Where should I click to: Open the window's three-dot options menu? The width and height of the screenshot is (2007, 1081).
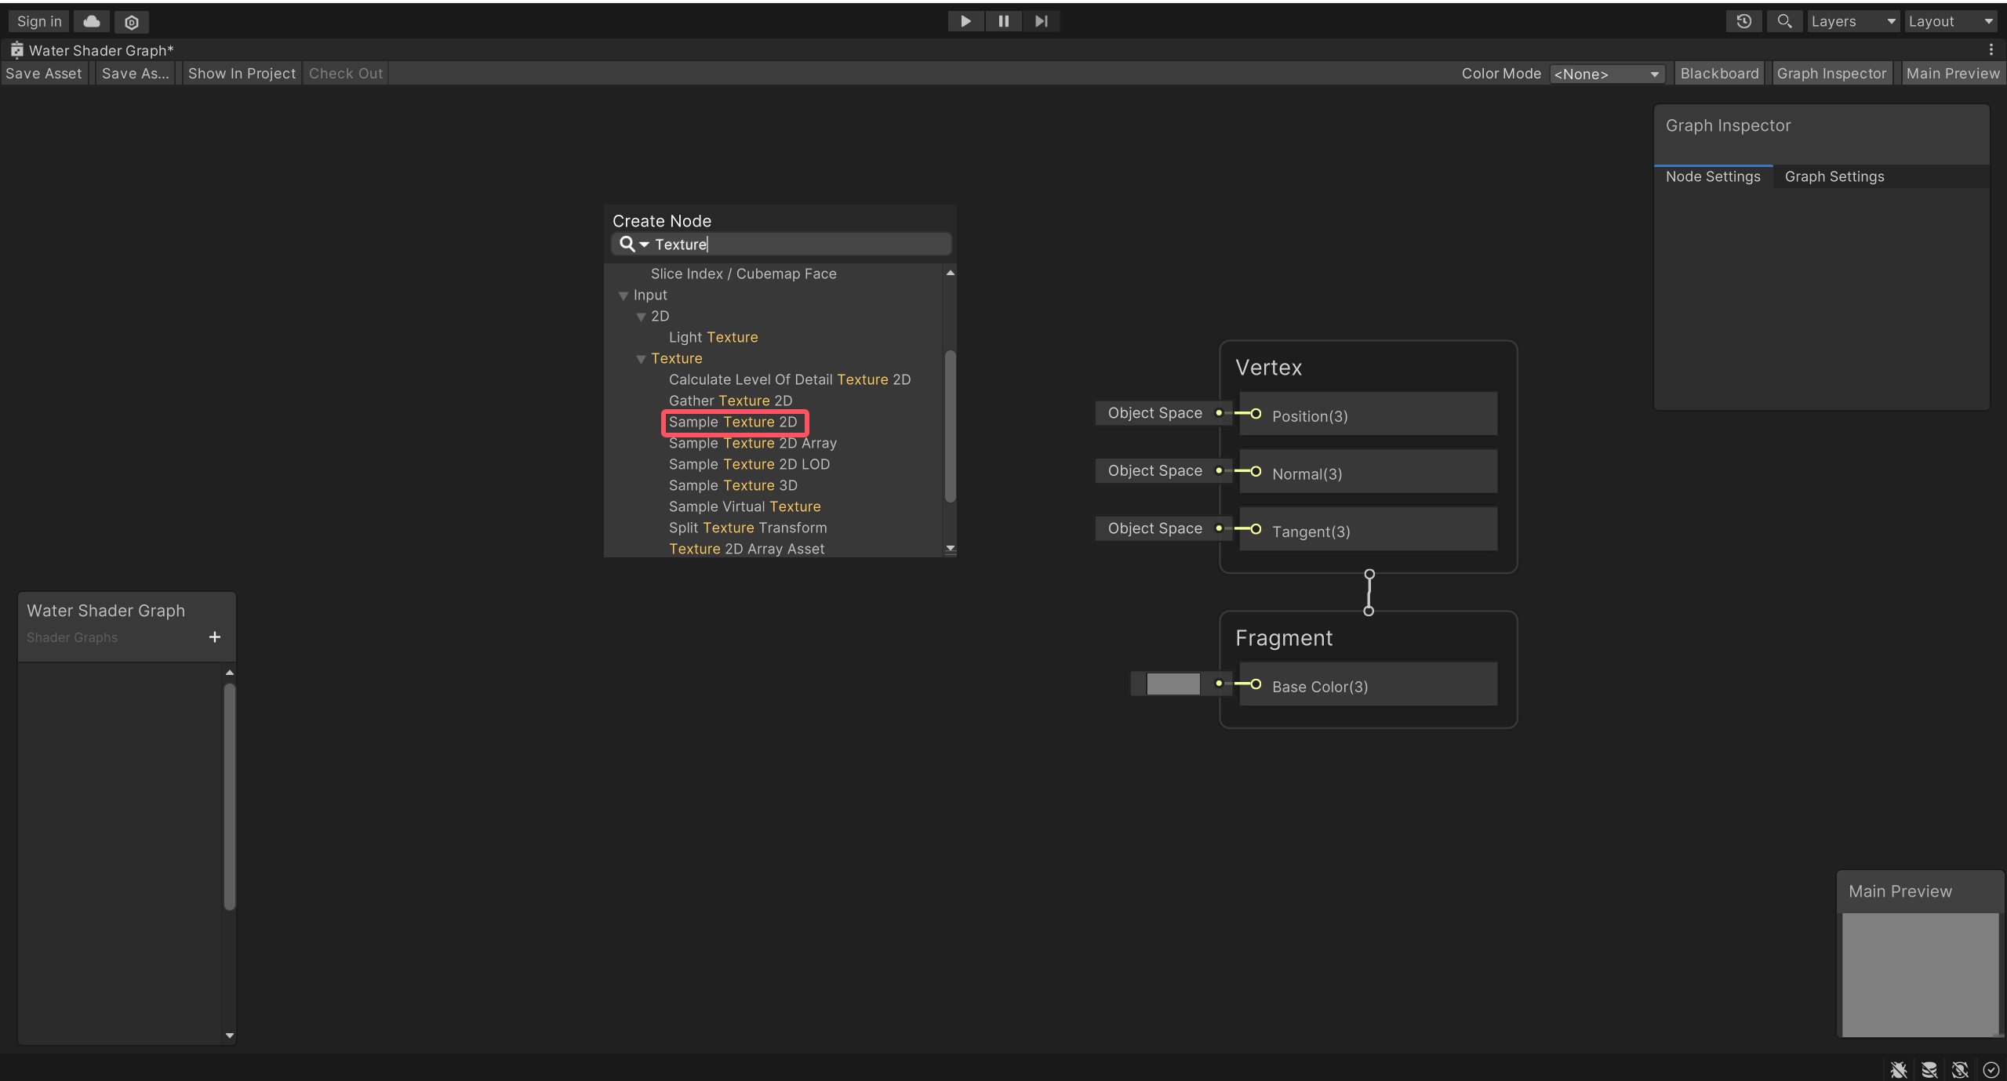1991,50
